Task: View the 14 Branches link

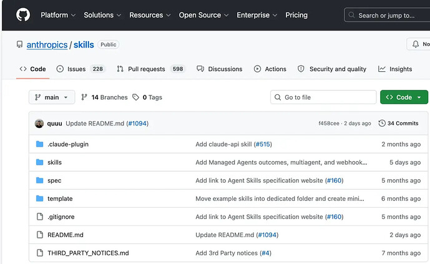Action: (x=104, y=97)
